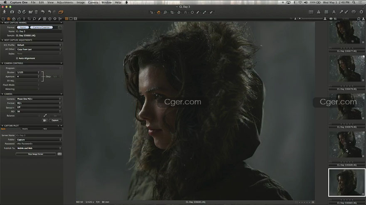Collapse the Camera Controls panel
Screen dimensions: 366x205
tap(2, 63)
